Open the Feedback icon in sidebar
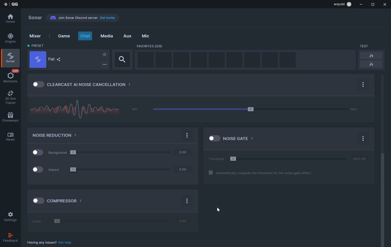 (10, 237)
